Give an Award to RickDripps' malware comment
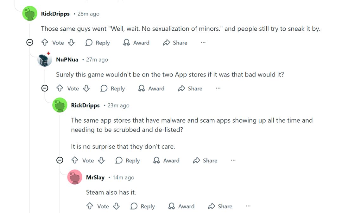Viewport: 342px width, 213px height. tap(166, 160)
